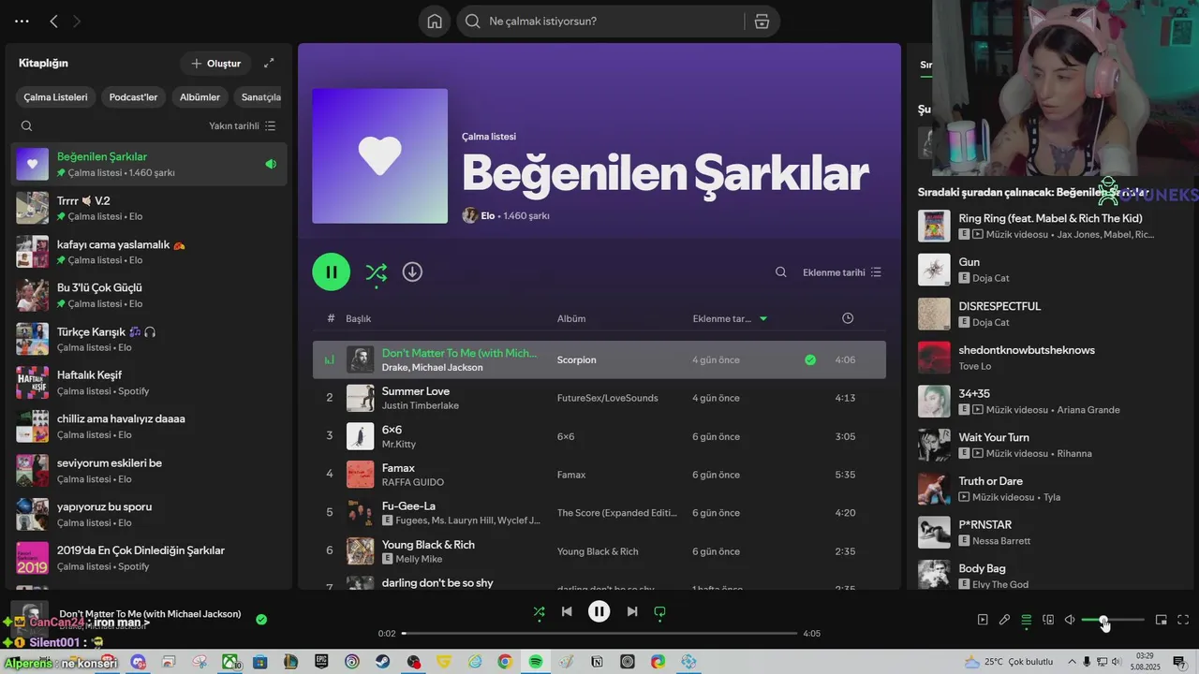Toggle repeat in the bottom player bar
1199x674 pixels.
click(659, 611)
